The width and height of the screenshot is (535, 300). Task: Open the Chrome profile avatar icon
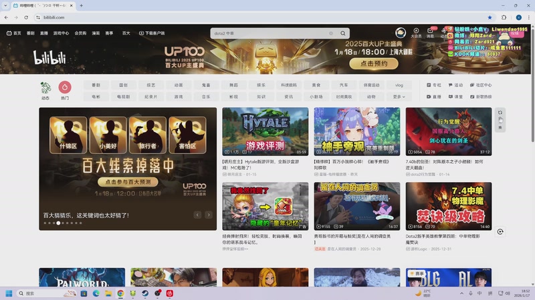519,17
